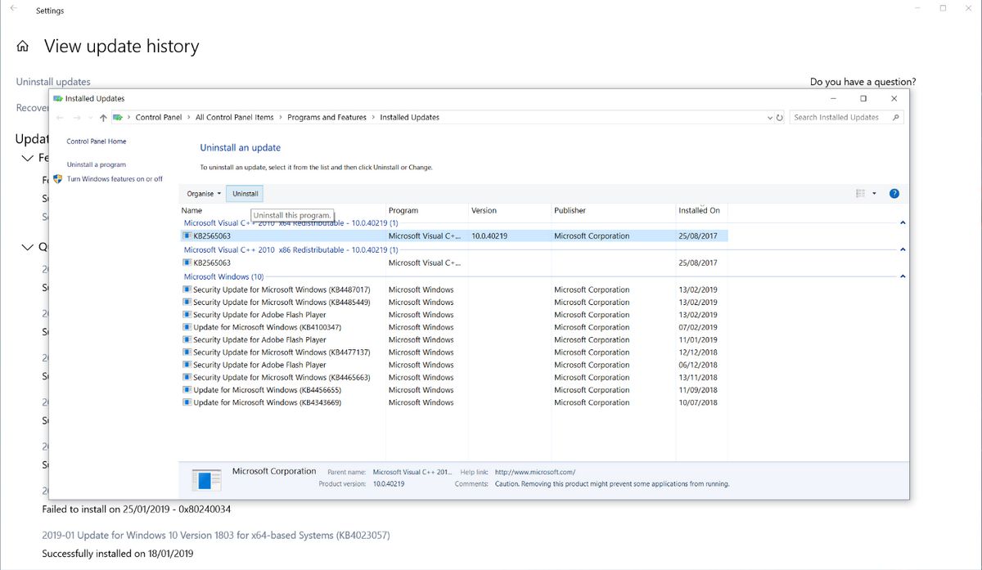Select Update for Microsoft Windows (KB4343669)
Image resolution: width=982 pixels, height=570 pixels.
pyautogui.click(x=453, y=402)
